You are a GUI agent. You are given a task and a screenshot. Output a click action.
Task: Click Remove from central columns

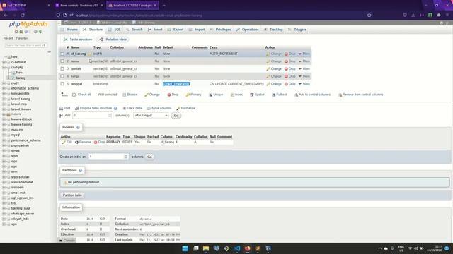pos(360,95)
